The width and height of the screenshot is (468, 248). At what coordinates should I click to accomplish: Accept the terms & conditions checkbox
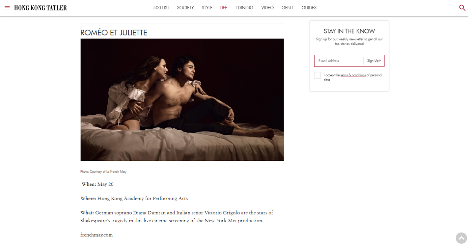[317, 75]
